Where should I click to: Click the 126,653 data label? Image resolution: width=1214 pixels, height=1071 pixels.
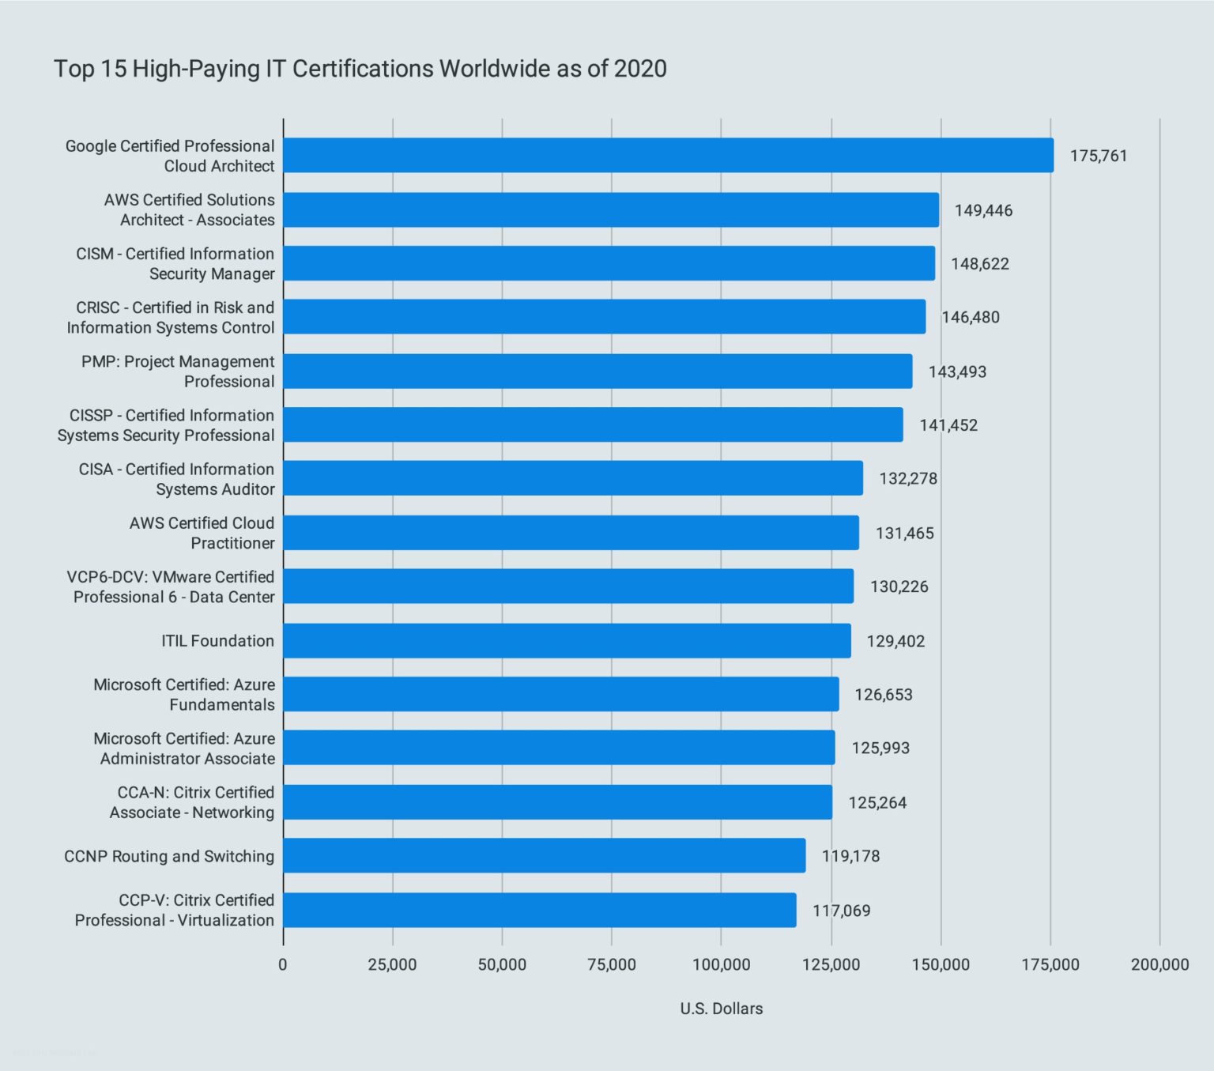(883, 695)
